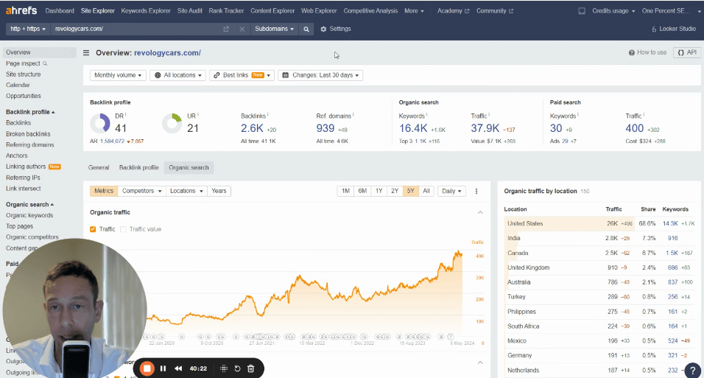Expand the All locations dropdown
The width and height of the screenshot is (704, 378).
click(177, 75)
